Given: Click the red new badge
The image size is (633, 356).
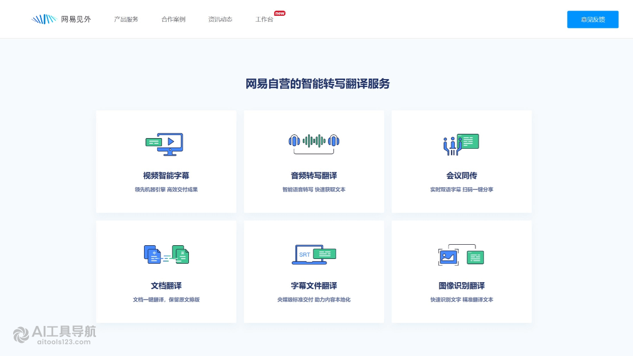Looking at the screenshot, I should coord(280,13).
